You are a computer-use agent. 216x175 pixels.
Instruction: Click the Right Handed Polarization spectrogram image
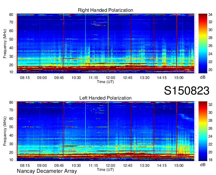click(x=105, y=43)
